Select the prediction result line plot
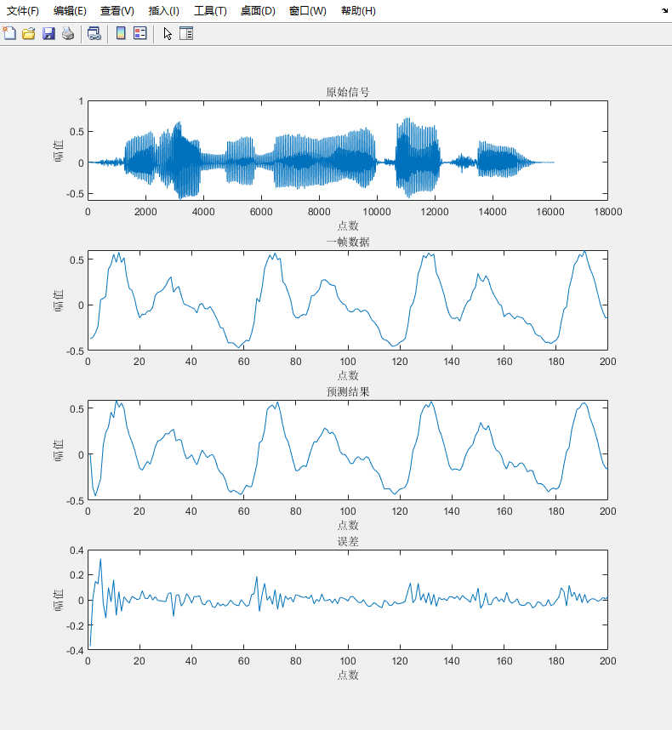The width and height of the screenshot is (672, 730). pos(348,450)
